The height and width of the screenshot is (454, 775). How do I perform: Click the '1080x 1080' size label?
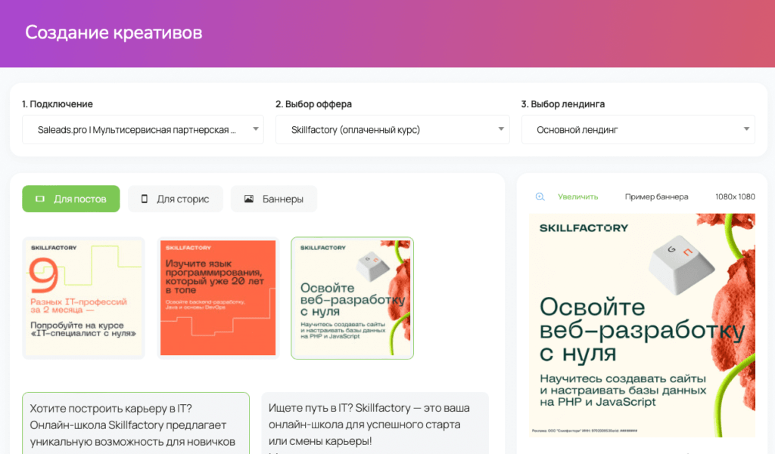click(735, 196)
